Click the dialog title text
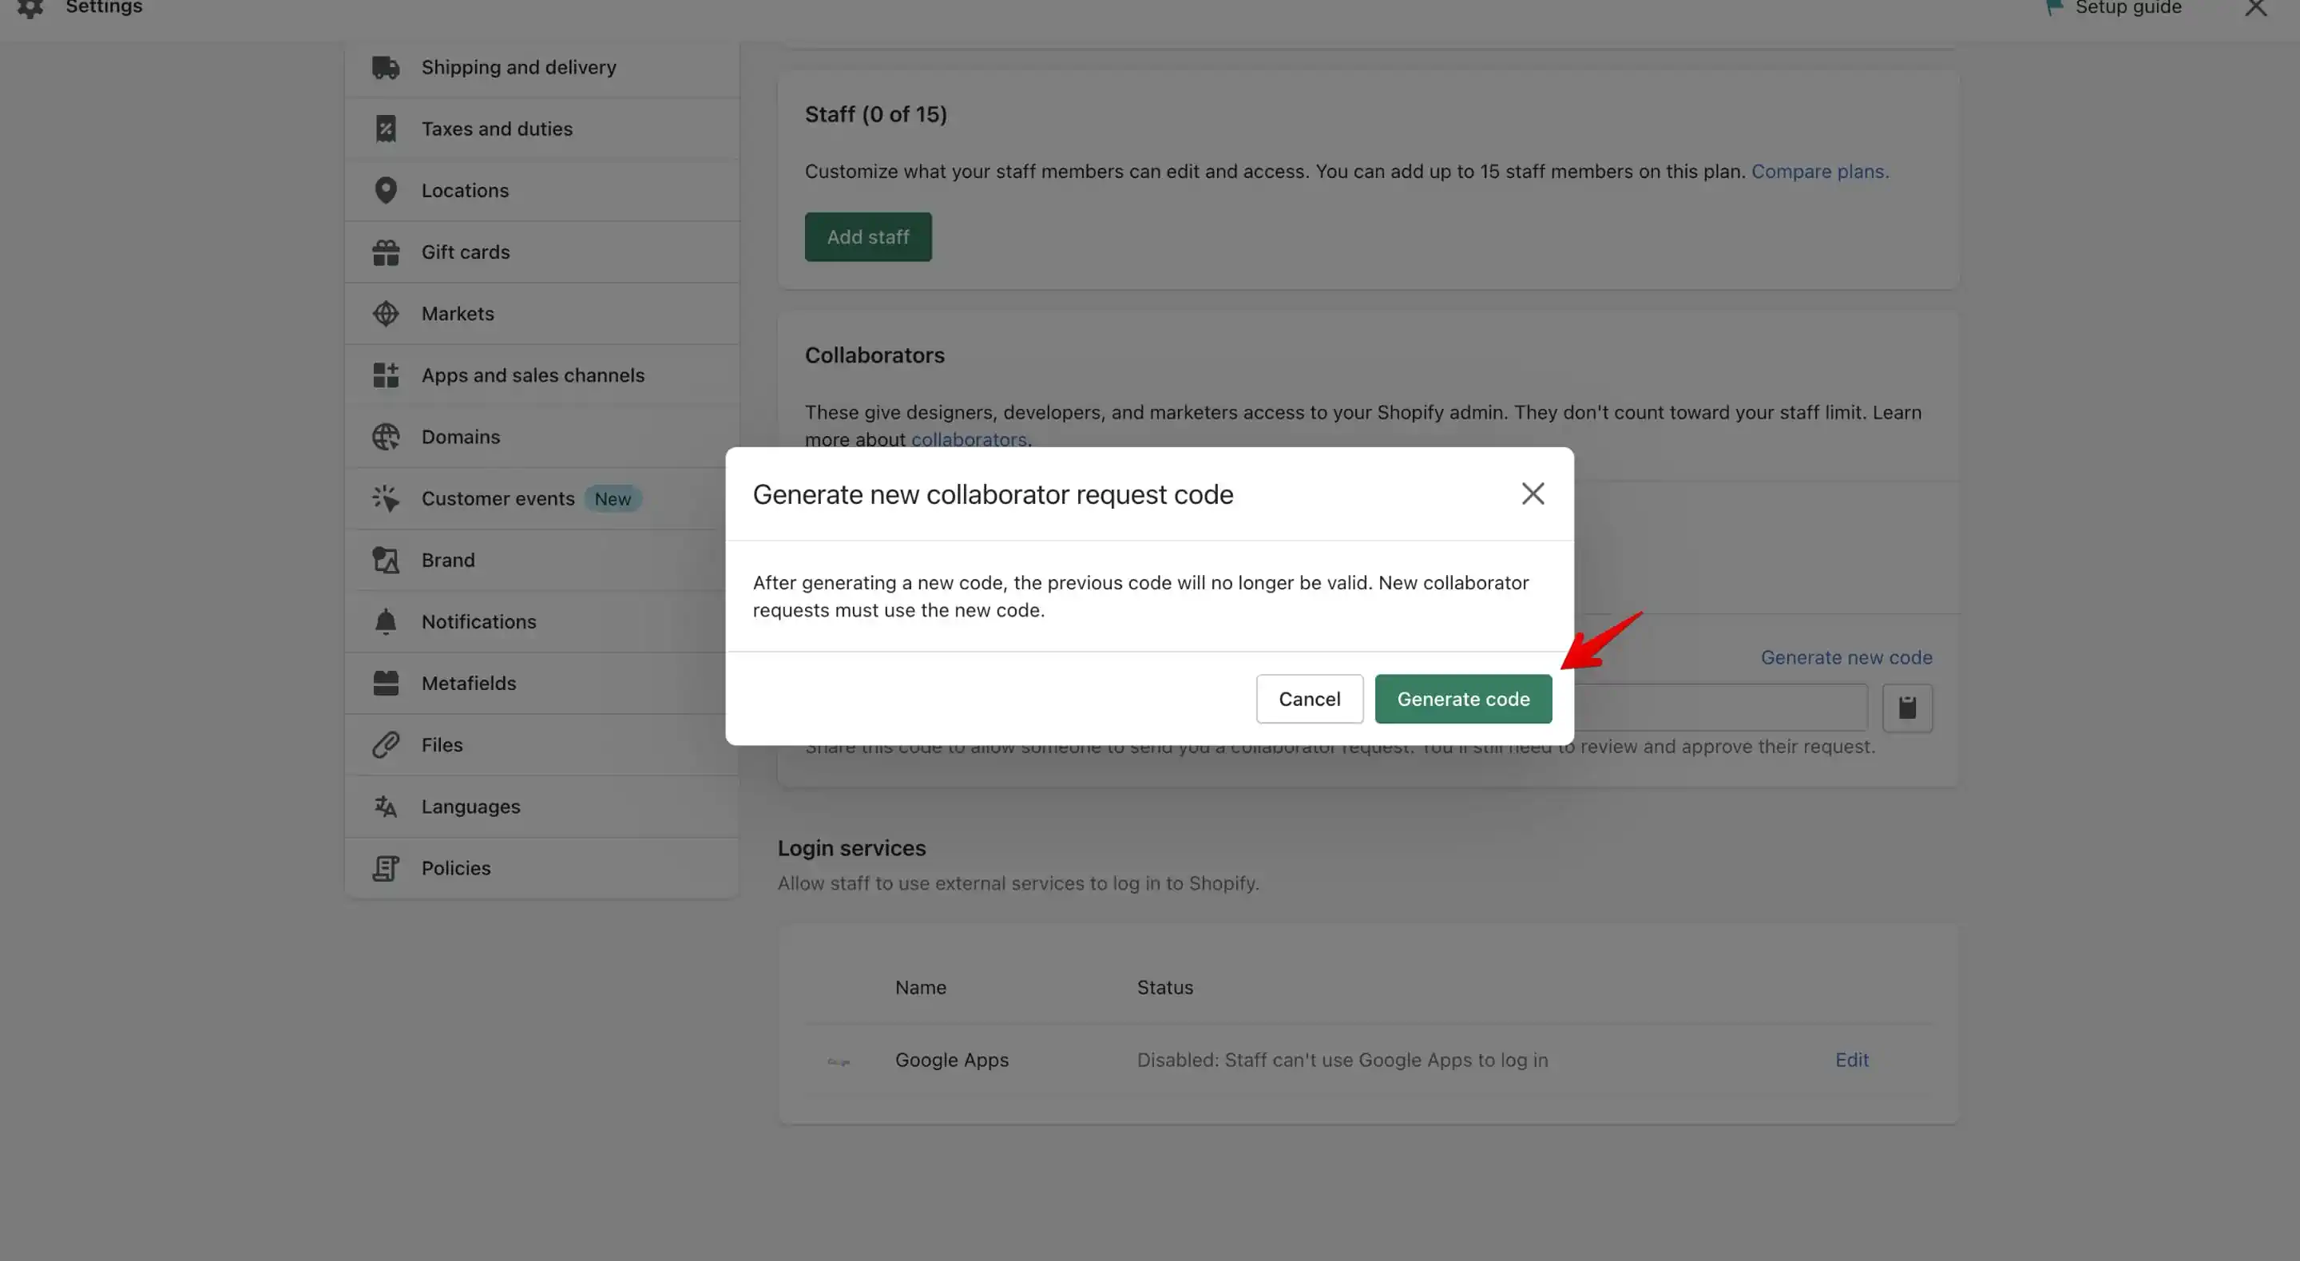Image resolution: width=2300 pixels, height=1261 pixels. click(993, 495)
